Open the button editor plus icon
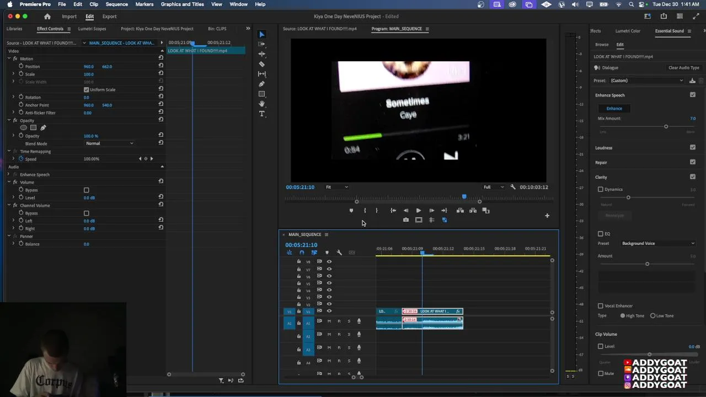 547,216
